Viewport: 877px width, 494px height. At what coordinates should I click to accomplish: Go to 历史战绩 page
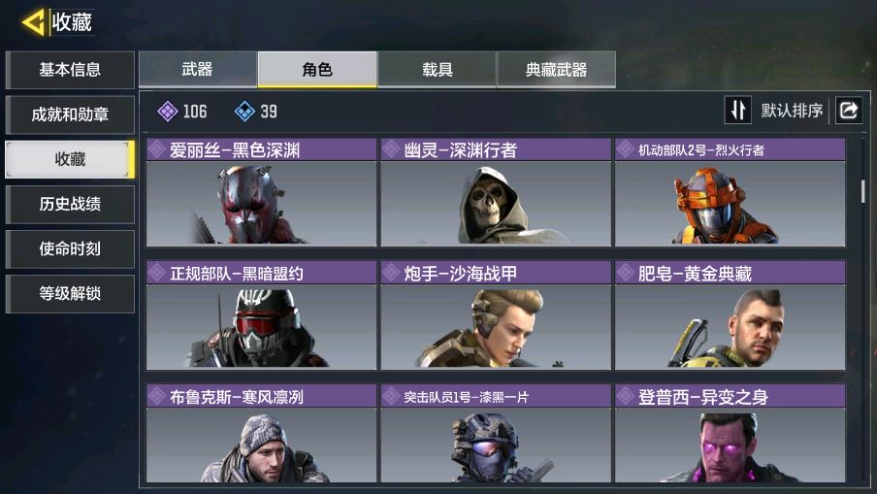click(x=70, y=204)
